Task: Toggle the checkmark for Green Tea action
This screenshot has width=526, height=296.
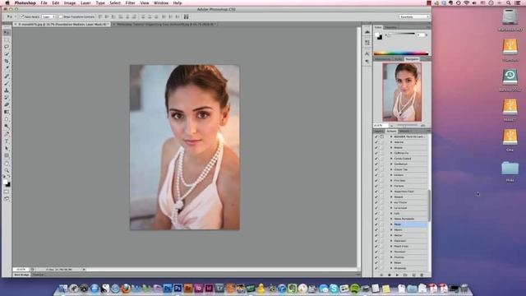Action: pyautogui.click(x=376, y=169)
